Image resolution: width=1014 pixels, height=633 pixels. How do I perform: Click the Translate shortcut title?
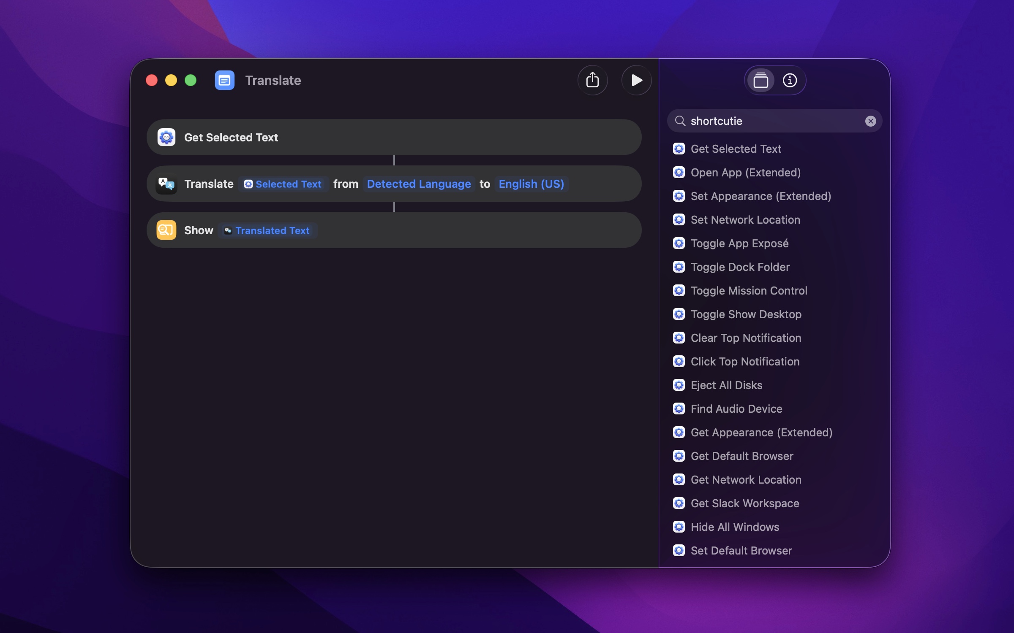tap(273, 80)
